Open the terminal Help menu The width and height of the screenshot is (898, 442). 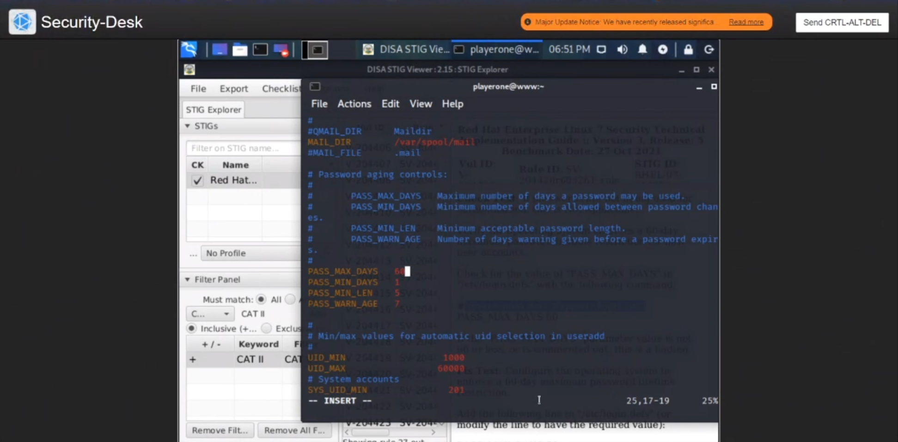click(452, 104)
